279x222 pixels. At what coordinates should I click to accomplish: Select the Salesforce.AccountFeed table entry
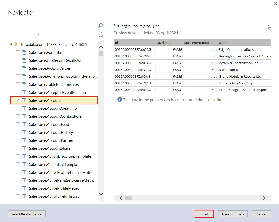point(49,125)
